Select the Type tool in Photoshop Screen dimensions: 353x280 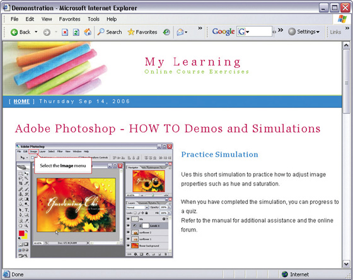[x=26, y=210]
